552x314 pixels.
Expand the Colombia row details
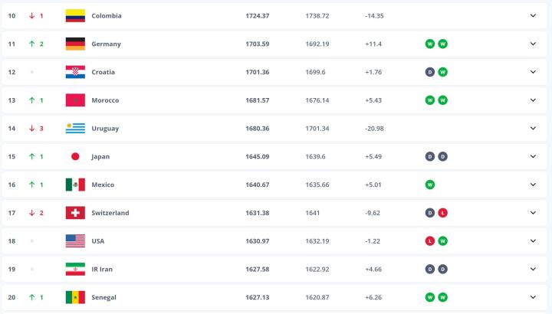[533, 15]
